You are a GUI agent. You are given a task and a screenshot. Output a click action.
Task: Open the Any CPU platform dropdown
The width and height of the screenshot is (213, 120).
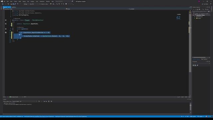click(x=34, y=4)
